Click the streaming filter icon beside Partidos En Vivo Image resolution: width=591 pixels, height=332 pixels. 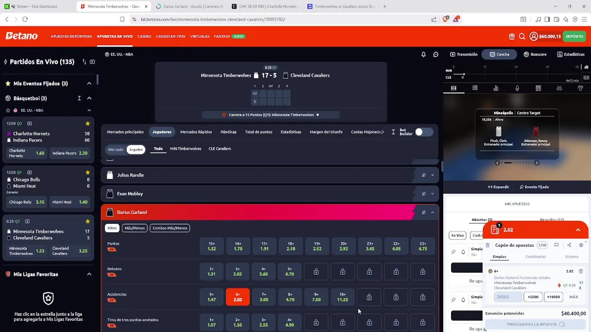click(92, 62)
